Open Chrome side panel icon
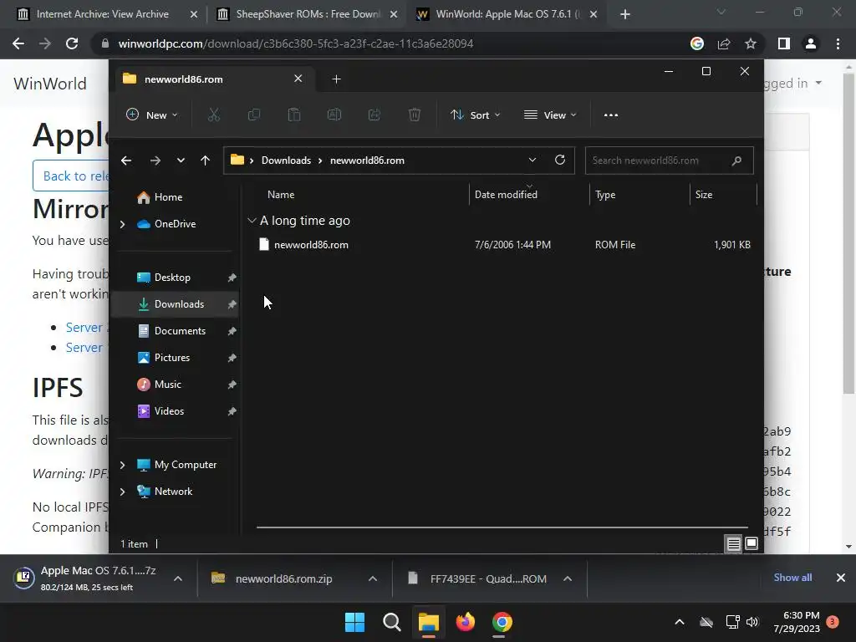This screenshot has width=856, height=642. (784, 43)
